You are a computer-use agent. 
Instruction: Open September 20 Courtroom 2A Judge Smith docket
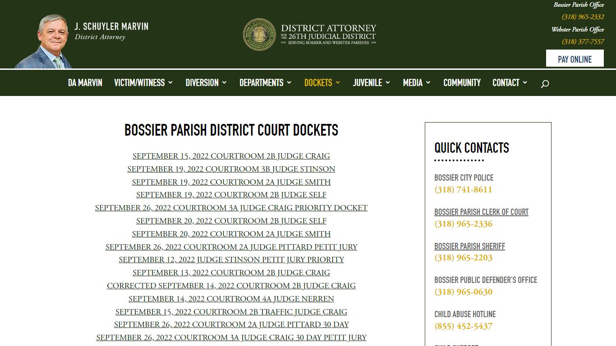click(x=231, y=234)
